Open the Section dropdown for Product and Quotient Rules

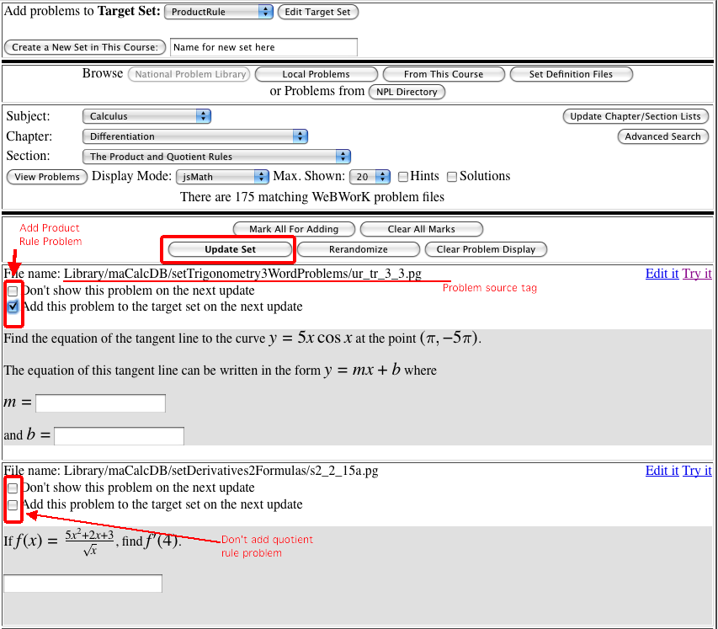click(216, 157)
